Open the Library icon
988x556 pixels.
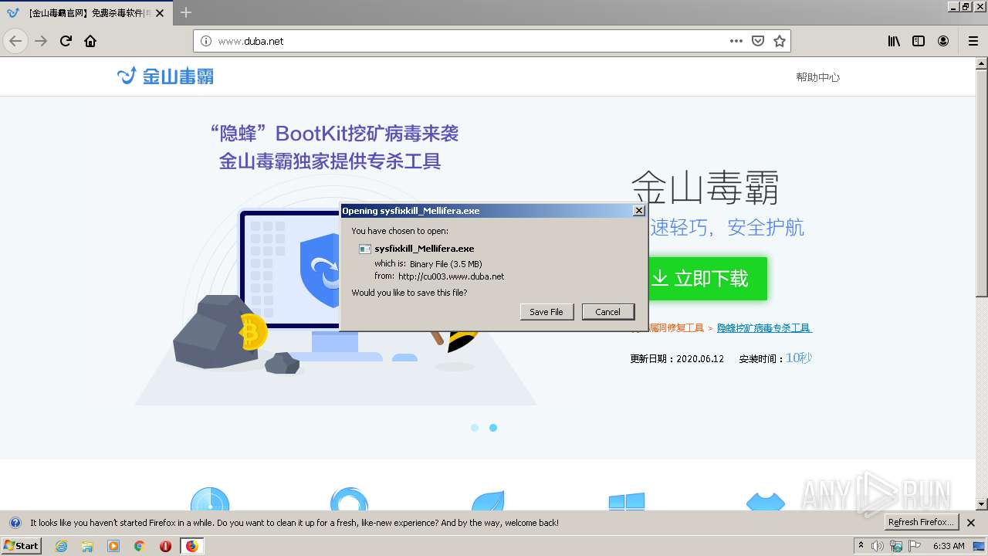pos(894,41)
